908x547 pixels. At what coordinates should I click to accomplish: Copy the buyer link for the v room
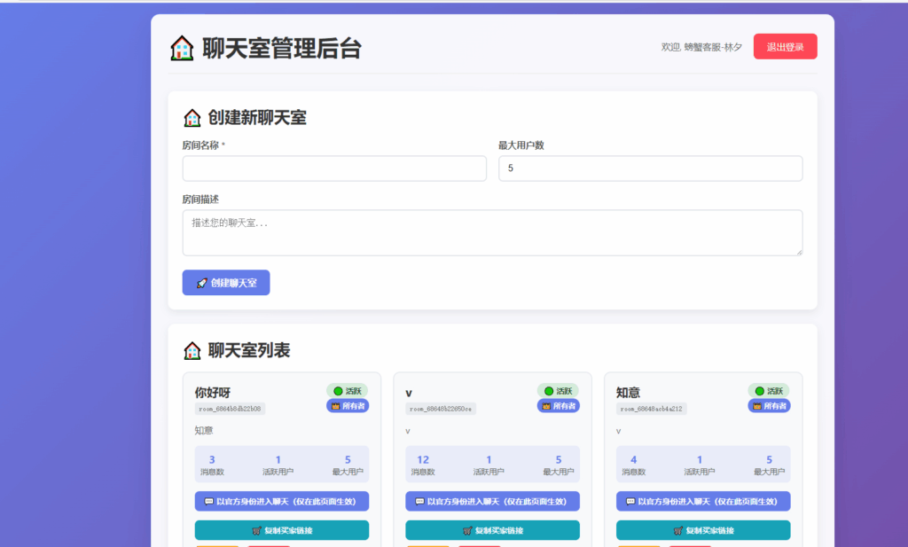click(492, 530)
